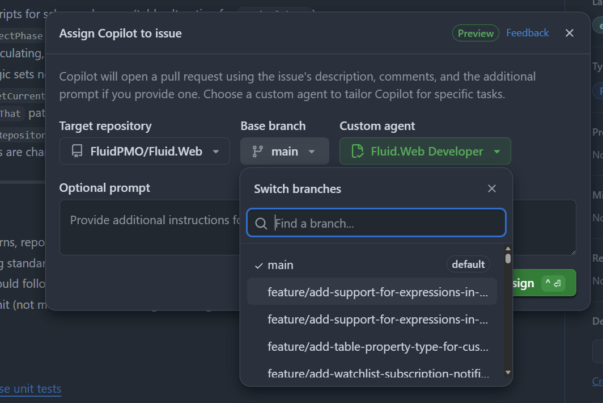603x403 pixels.
Task: Click the Preview badge label
Action: (x=475, y=33)
